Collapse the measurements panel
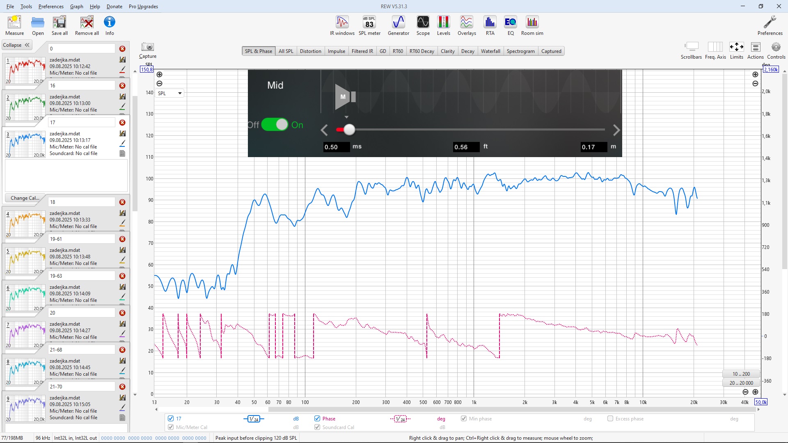The width and height of the screenshot is (788, 443). coord(16,45)
